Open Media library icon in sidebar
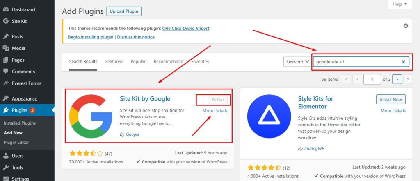Viewport: 420px width, 181px height. pos(6,48)
